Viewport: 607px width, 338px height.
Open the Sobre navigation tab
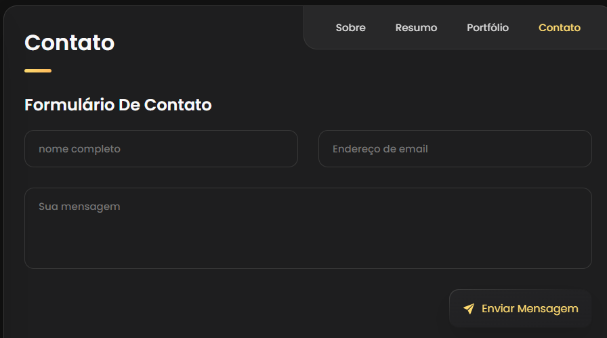[x=350, y=28]
